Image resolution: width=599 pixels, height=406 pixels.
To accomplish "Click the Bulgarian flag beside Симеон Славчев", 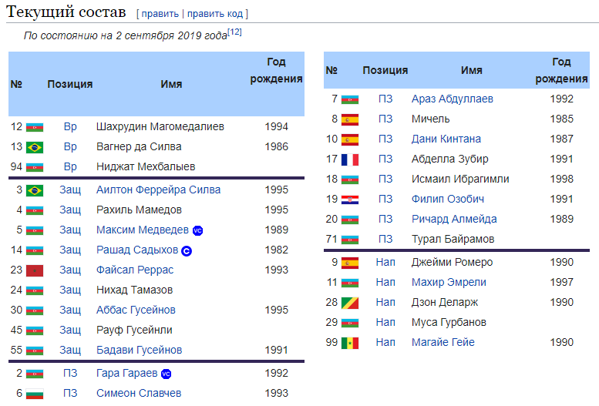I will pyautogui.click(x=35, y=394).
